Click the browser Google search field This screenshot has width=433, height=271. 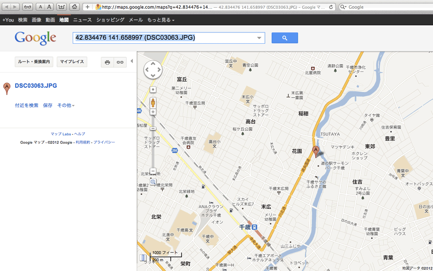[387, 7]
